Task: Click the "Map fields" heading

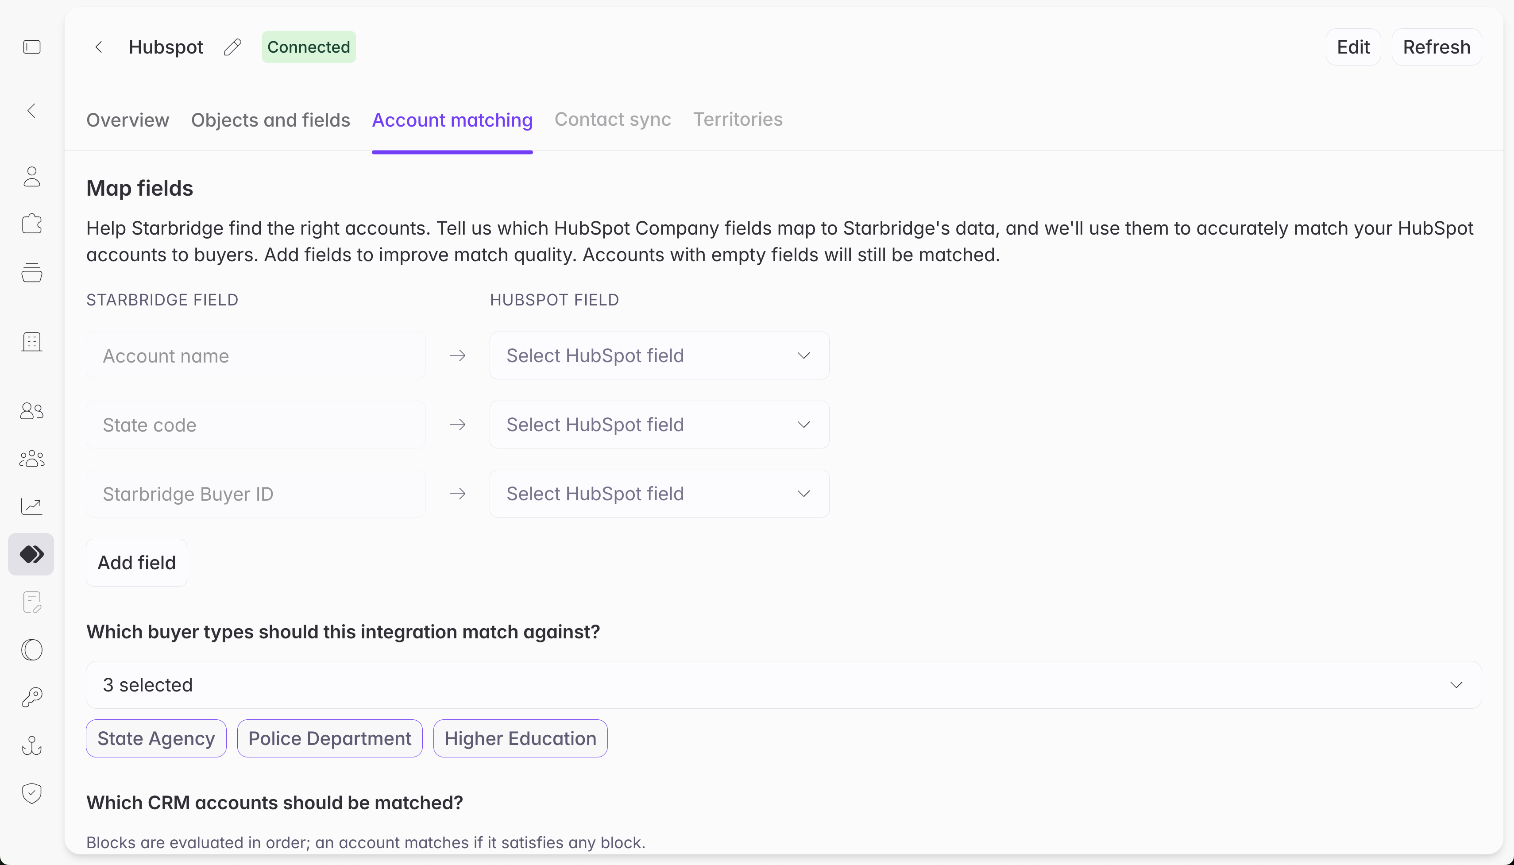Action: pos(139,188)
